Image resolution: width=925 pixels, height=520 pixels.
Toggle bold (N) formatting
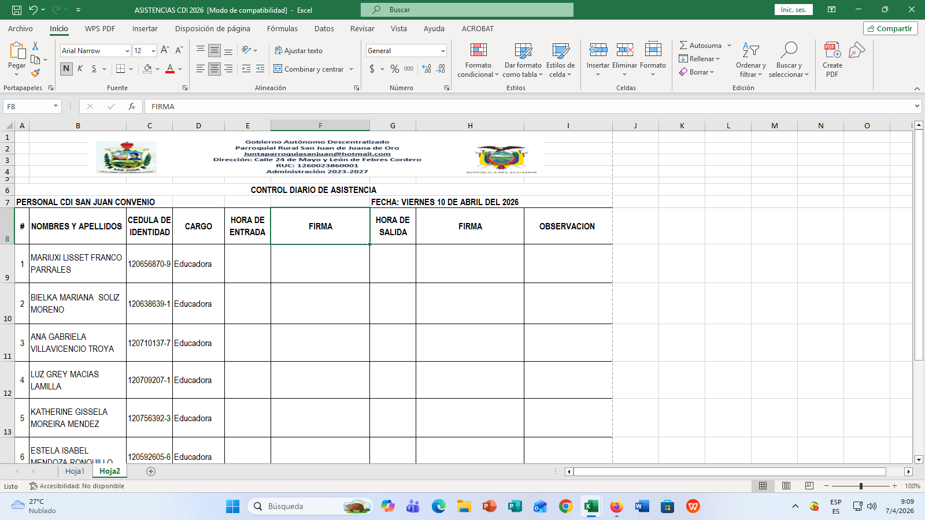(x=66, y=69)
